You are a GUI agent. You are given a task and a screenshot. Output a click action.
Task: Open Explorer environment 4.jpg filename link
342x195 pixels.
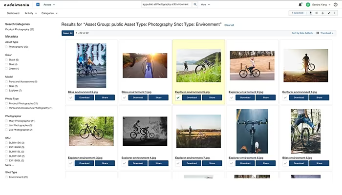click(x=139, y=157)
